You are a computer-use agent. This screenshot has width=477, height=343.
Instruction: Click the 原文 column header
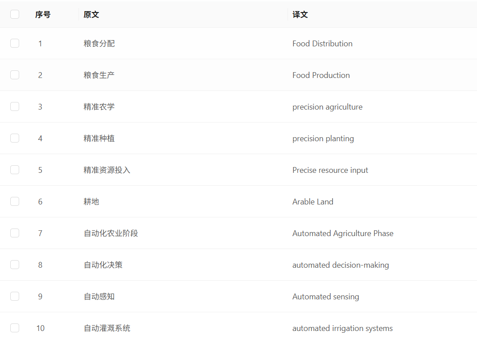[91, 15]
